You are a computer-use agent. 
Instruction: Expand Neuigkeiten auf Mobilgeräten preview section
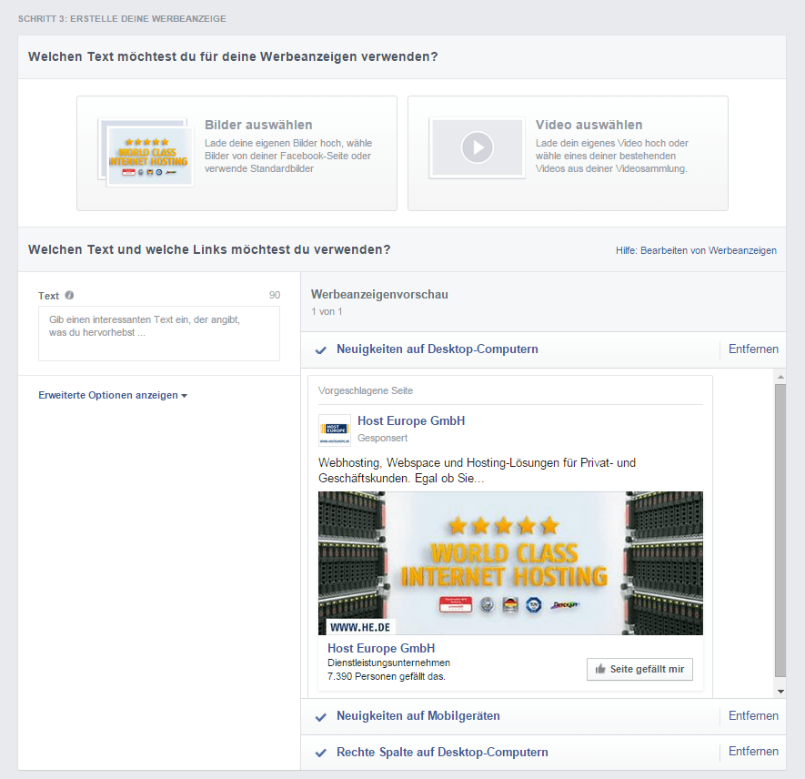[x=418, y=716]
